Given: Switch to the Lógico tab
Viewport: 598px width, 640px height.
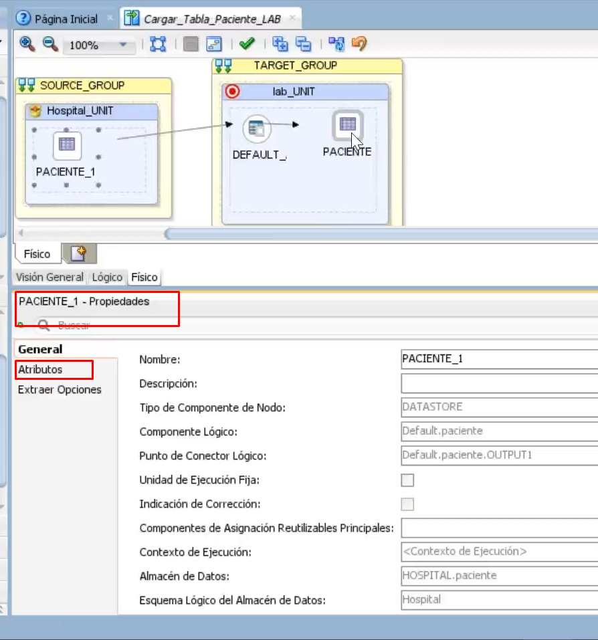Looking at the screenshot, I should tap(107, 277).
